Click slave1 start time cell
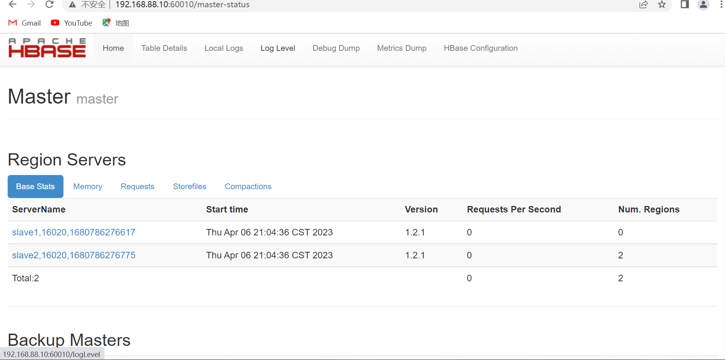This screenshot has height=360, width=725. (x=269, y=232)
